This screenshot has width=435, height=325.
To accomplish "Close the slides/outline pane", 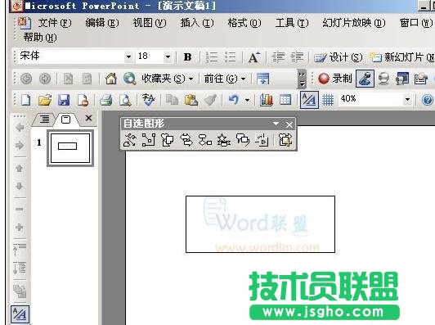I will click(88, 118).
